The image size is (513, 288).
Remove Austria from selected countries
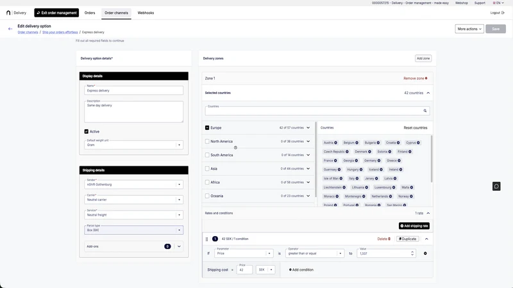335,143
